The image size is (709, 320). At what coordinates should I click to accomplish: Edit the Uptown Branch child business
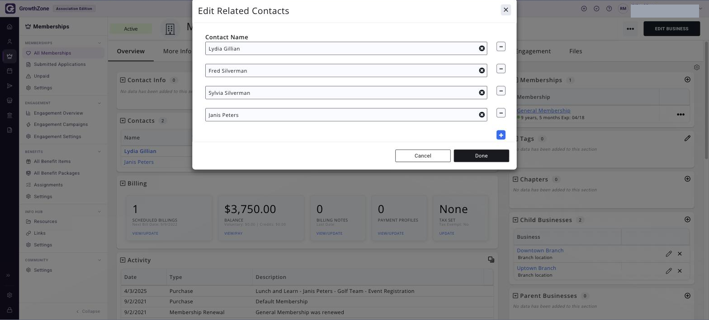click(669, 271)
